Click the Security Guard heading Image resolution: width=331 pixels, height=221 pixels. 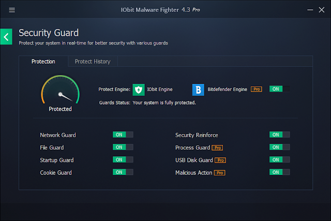(x=49, y=33)
